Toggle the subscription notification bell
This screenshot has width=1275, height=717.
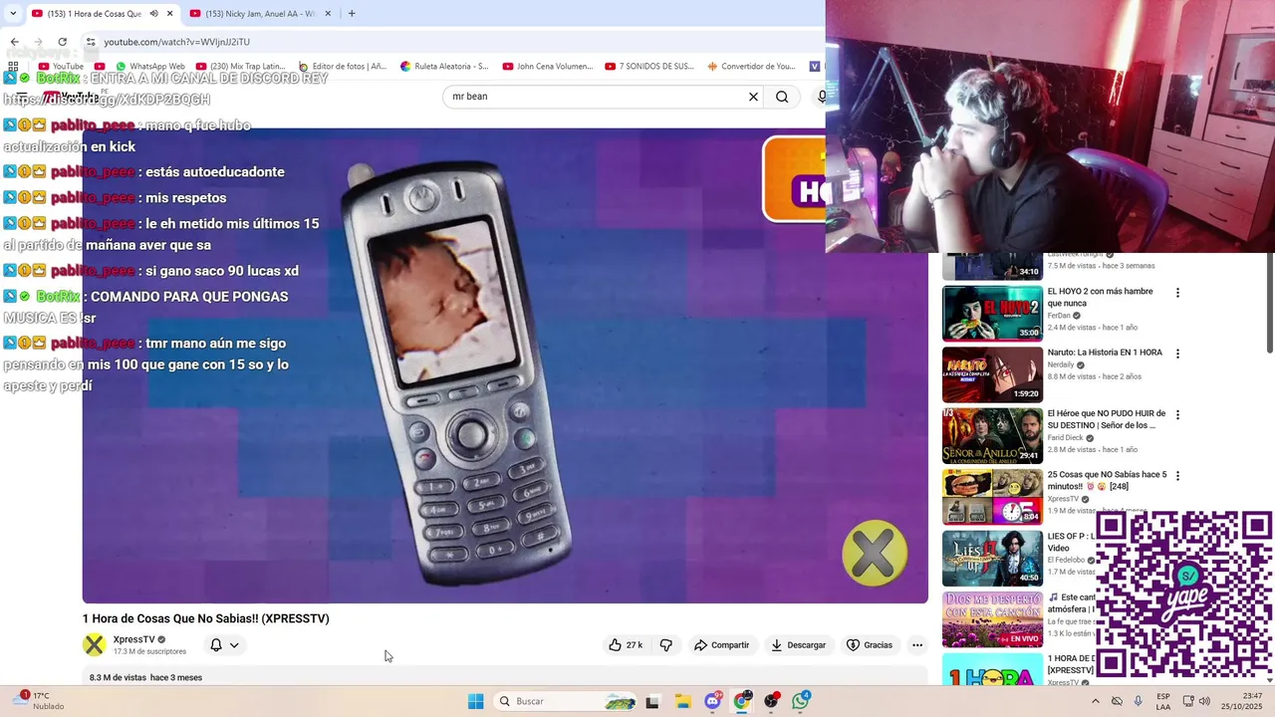pos(215,645)
